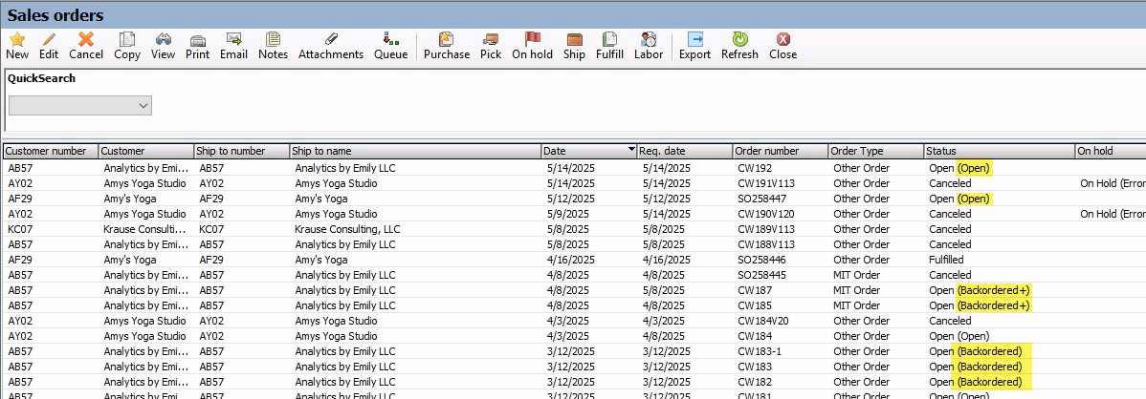The image size is (1146, 399).
Task: Sort by Customer number column header
Action: pos(51,151)
